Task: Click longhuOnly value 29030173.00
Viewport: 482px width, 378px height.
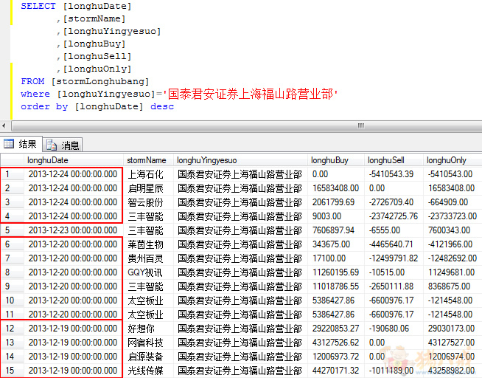Action: (451, 329)
